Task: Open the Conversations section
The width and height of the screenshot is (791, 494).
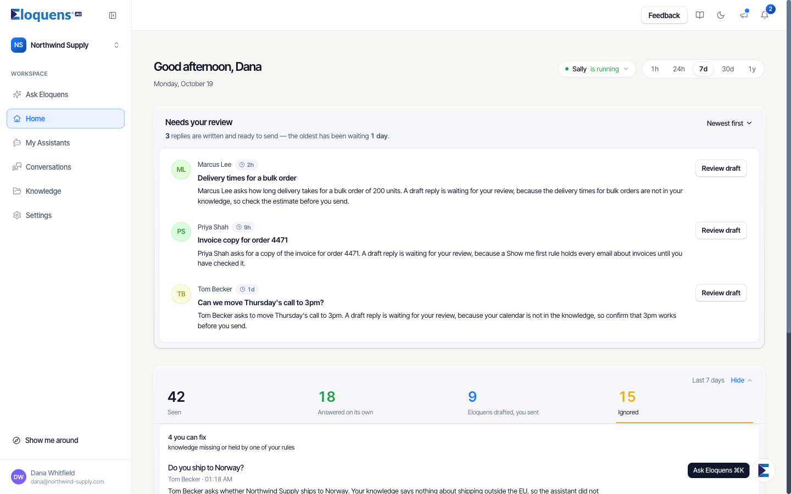Action: tap(65, 167)
